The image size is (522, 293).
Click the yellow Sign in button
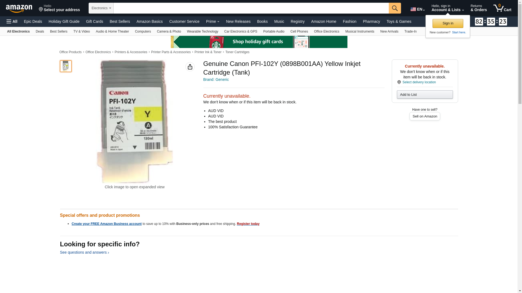click(448, 23)
